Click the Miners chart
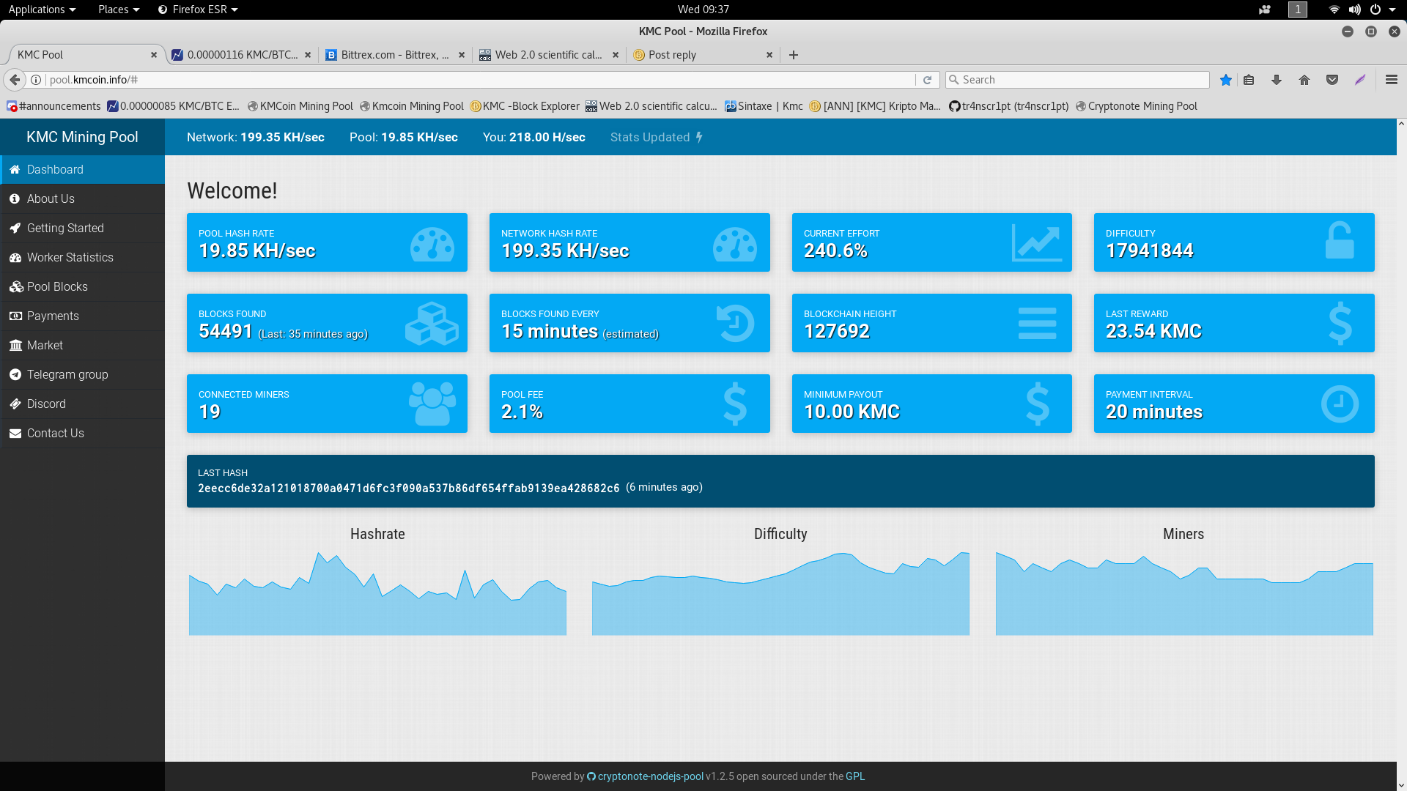Image resolution: width=1407 pixels, height=791 pixels. [x=1184, y=593]
